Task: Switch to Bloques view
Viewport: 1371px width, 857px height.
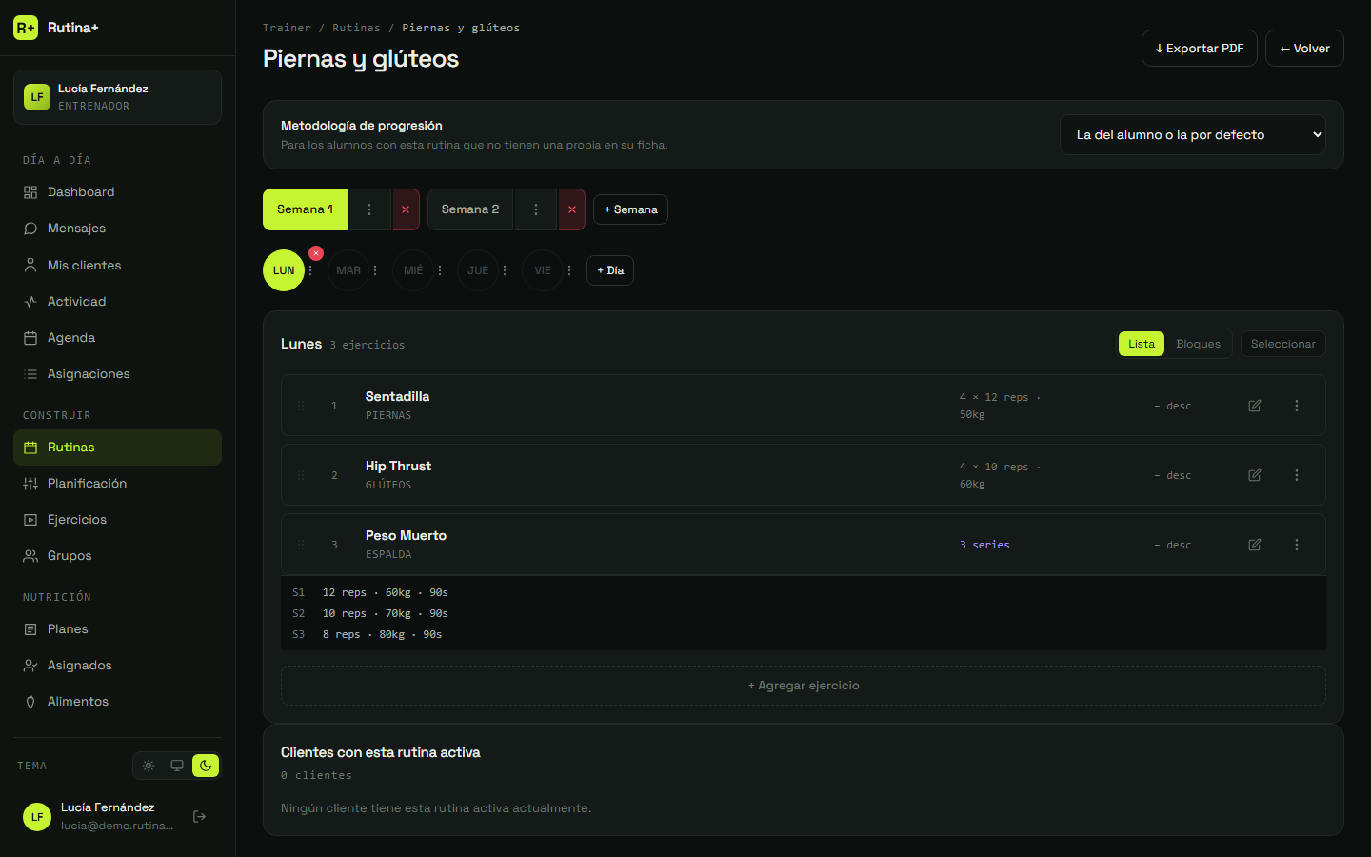Action: 1198,344
